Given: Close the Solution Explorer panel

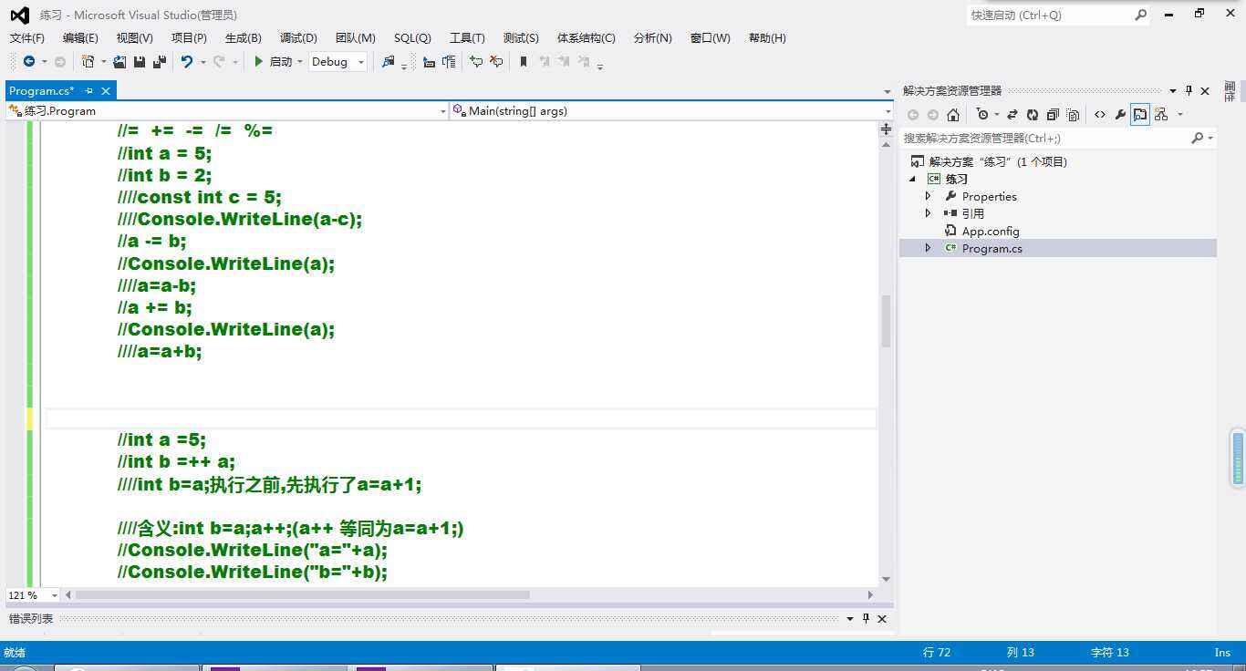Looking at the screenshot, I should coord(1205,90).
